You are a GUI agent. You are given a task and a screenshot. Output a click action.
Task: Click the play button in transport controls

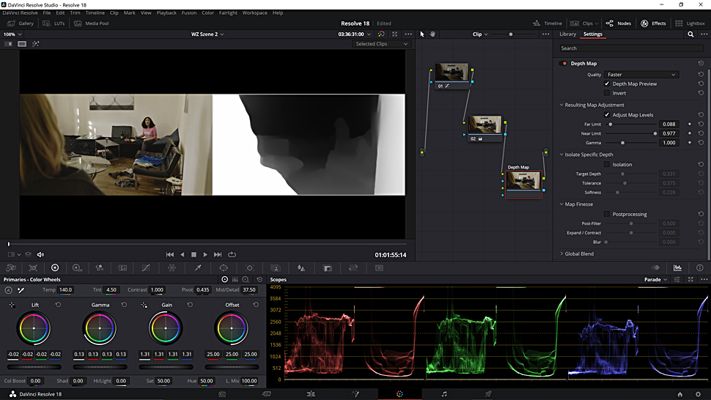coord(205,255)
